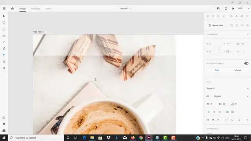Toggle superscript formatting
Viewport: 251px width, 141px height.
pos(226,119)
